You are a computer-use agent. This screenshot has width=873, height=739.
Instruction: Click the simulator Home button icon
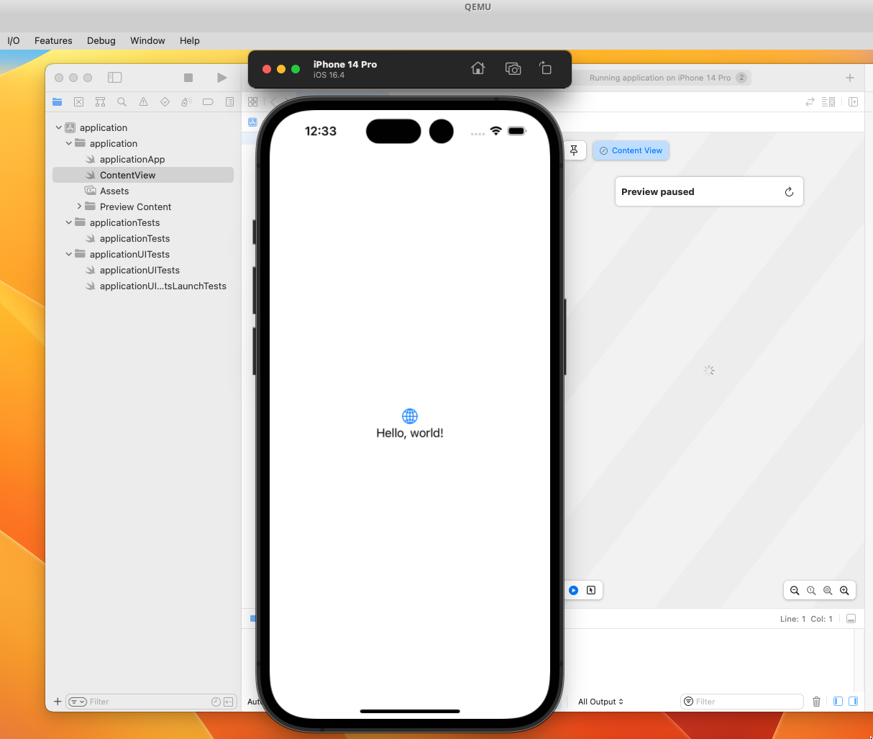477,68
